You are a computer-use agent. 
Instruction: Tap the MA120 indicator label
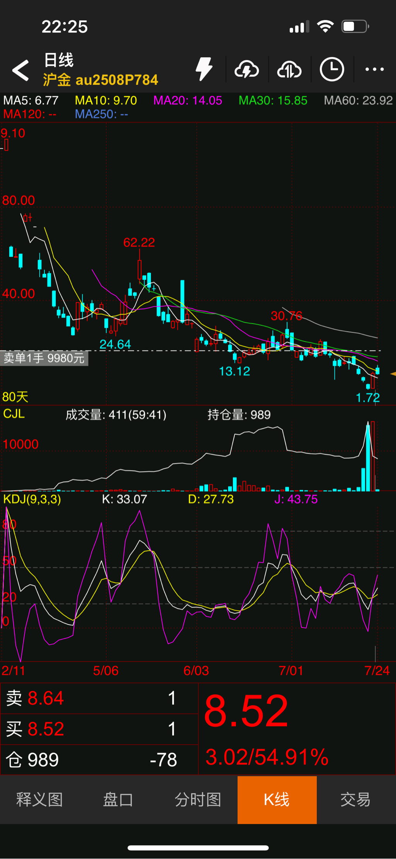point(30,114)
